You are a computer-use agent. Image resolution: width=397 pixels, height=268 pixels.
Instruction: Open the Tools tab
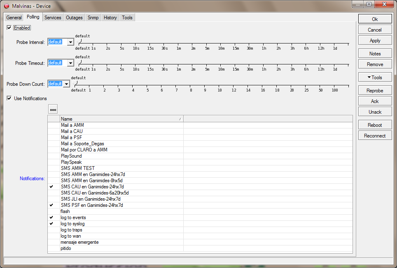tap(127, 17)
